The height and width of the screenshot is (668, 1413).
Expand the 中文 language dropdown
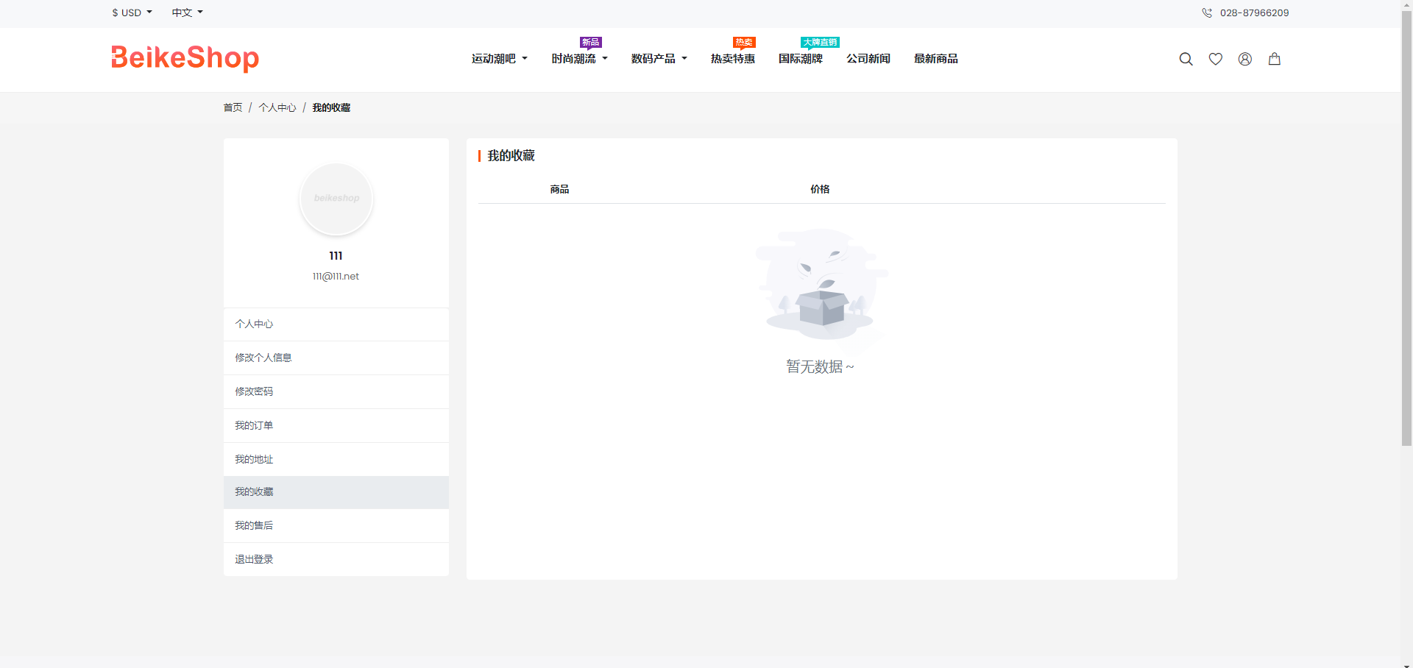(187, 13)
